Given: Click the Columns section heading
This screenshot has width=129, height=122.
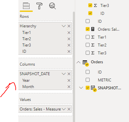Looking at the screenshot, I should tap(27, 64).
